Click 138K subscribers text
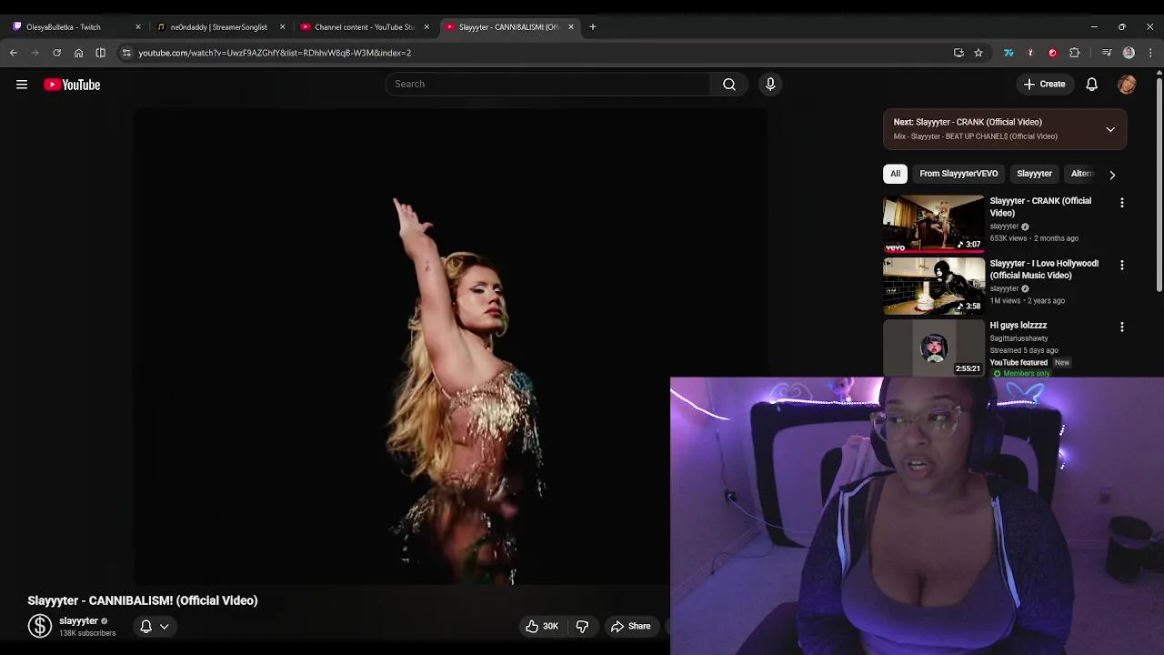Screen dimensions: 1164x655 (x=87, y=633)
